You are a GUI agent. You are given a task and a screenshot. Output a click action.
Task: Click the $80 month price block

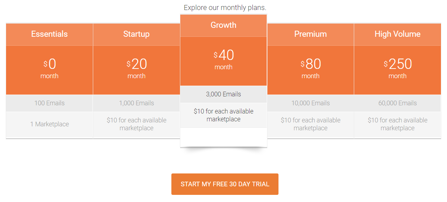coord(310,69)
